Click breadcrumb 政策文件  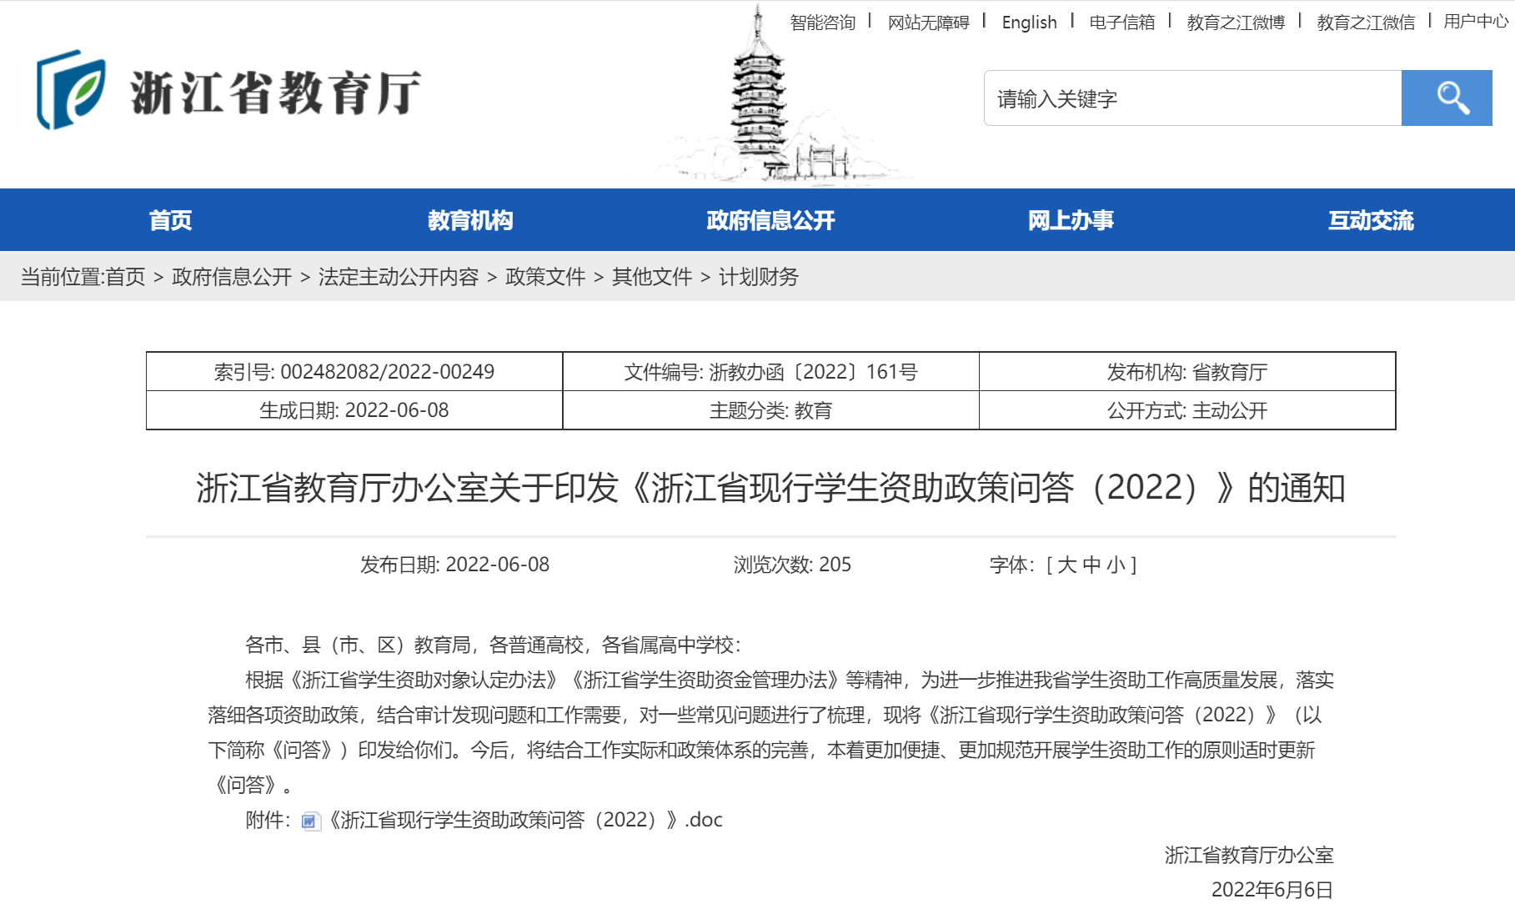(x=545, y=277)
